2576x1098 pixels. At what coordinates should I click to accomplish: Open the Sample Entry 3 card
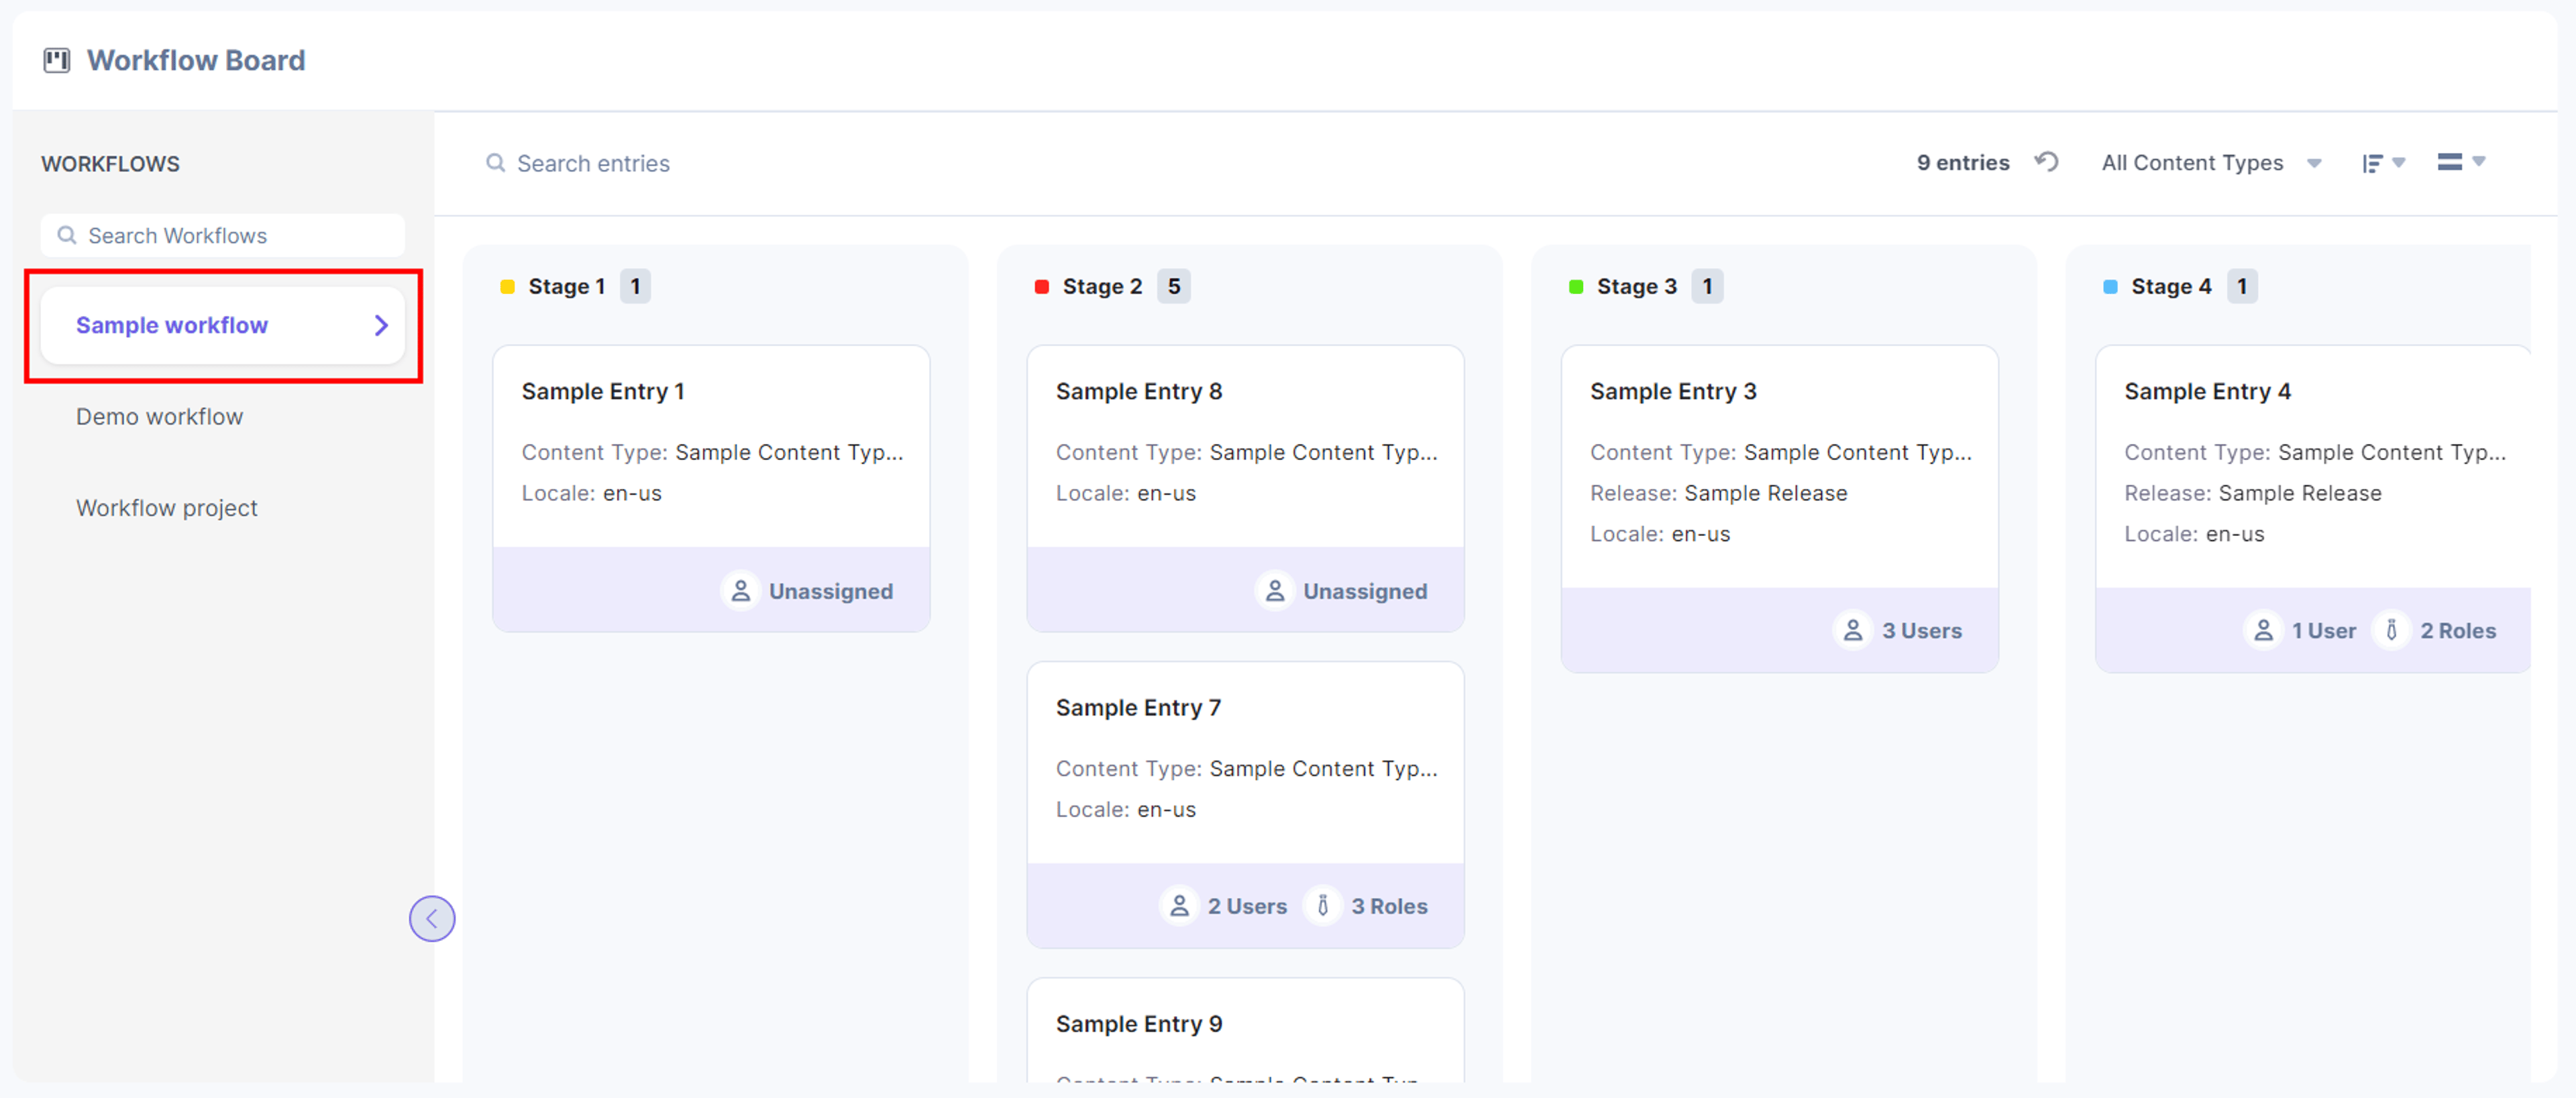coord(1779,509)
